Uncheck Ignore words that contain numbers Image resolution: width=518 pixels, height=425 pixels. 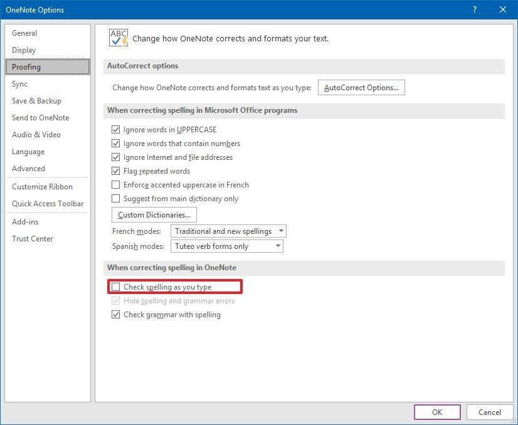click(x=115, y=144)
